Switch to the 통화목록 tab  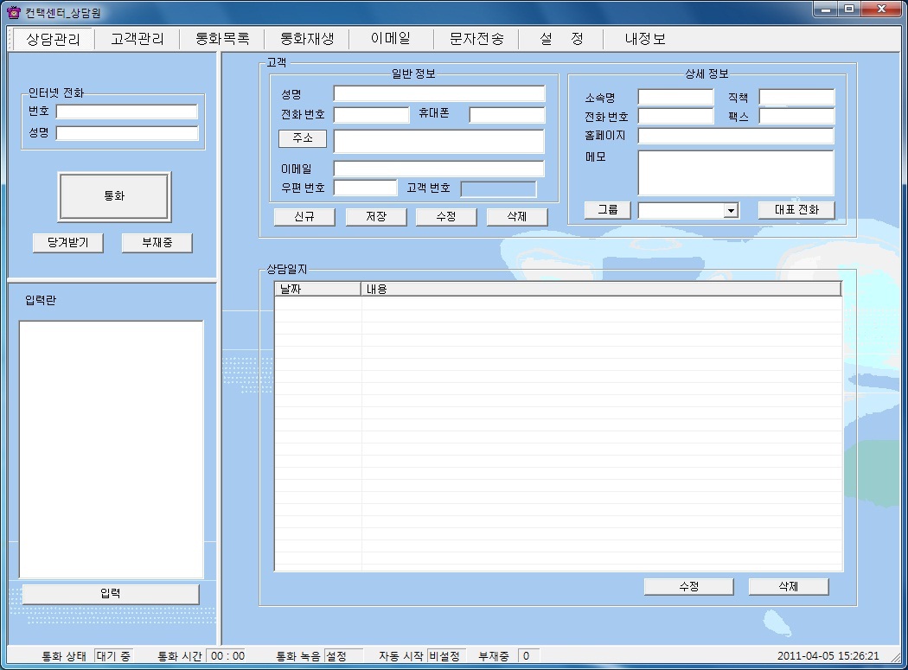[x=222, y=39]
